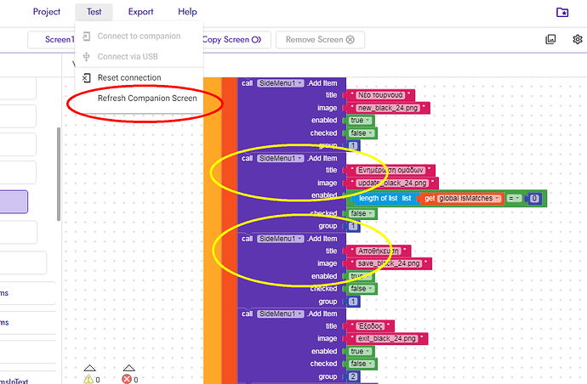Viewport: 587px width, 384px height.
Task: Toggle checked false dropdown under Αποθήκευση
Action: [362, 289]
